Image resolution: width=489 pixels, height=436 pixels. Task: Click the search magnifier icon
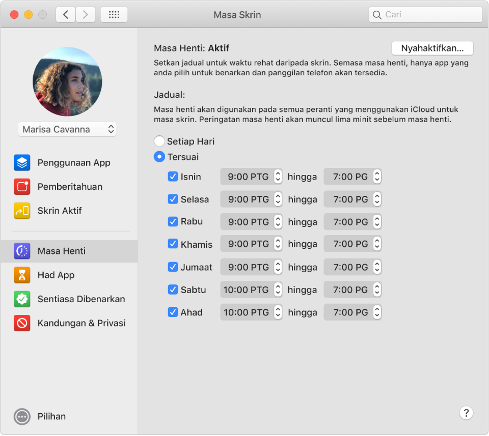click(377, 15)
